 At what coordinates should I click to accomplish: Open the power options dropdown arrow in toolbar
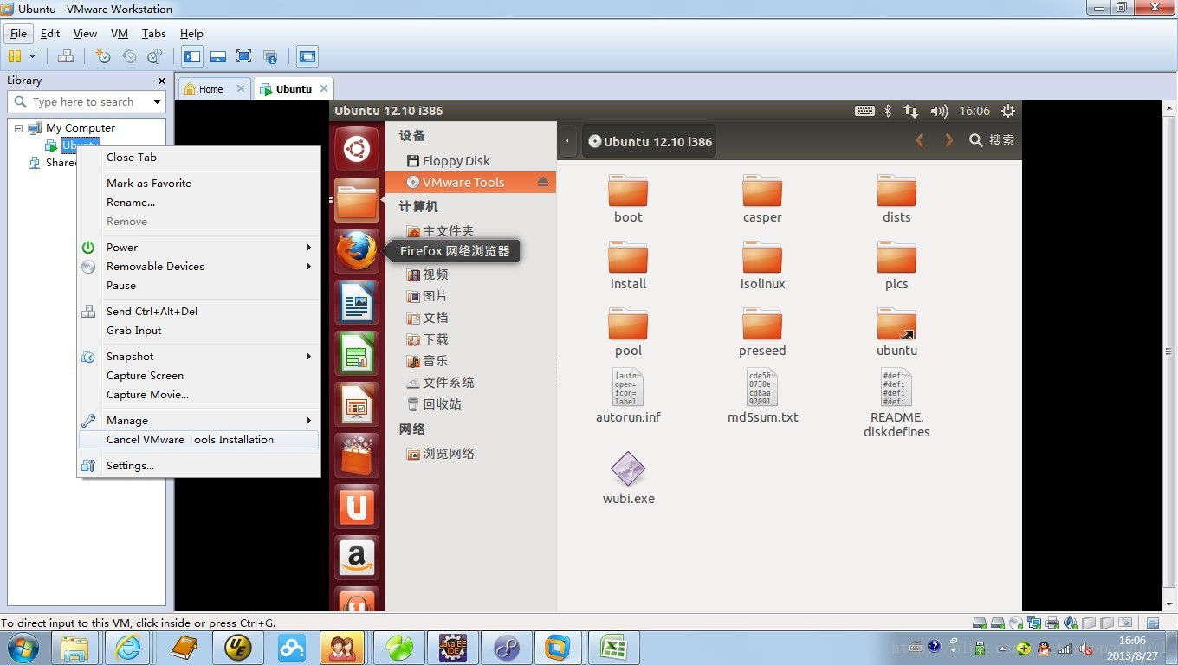click(32, 56)
